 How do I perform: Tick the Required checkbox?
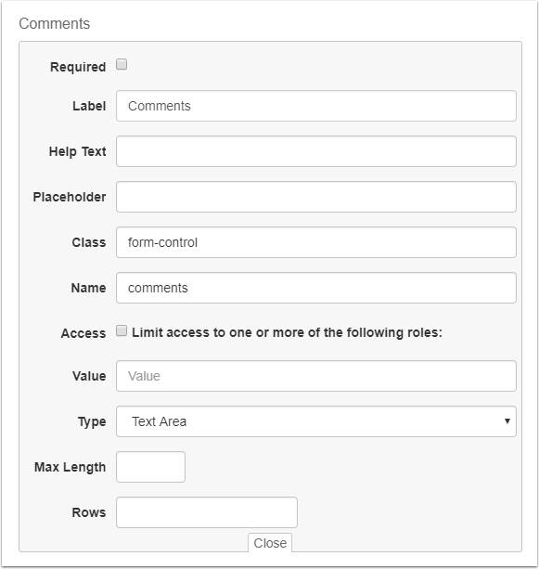122,65
